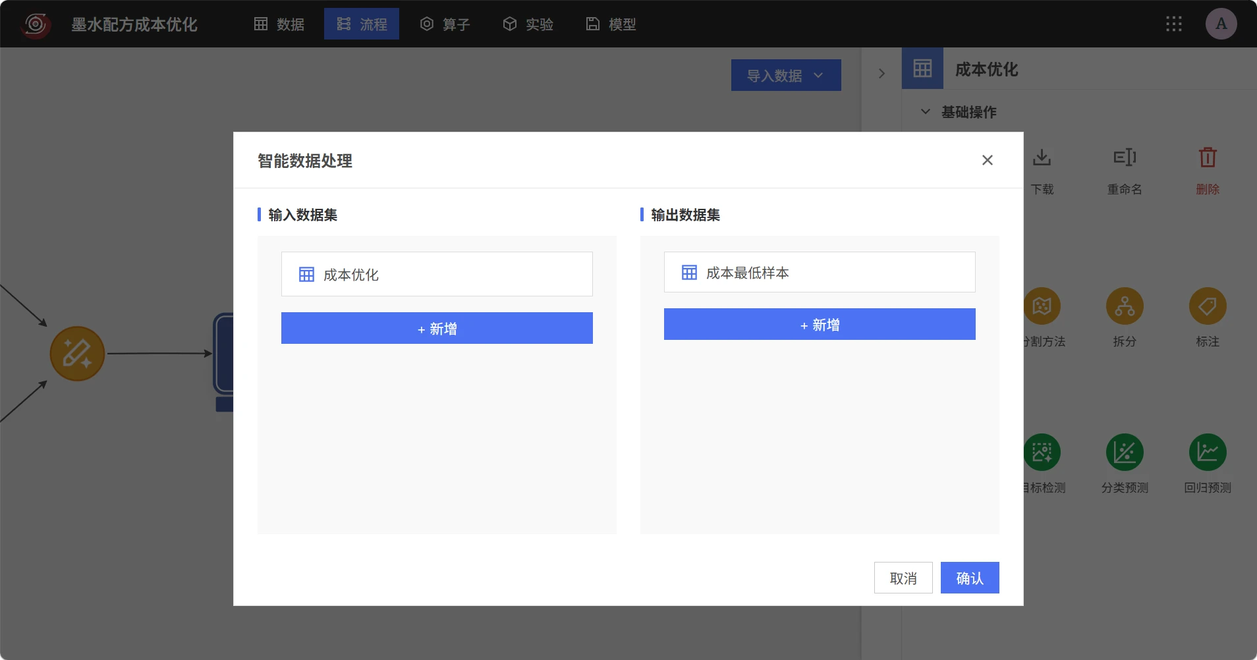Click the red delete trash icon
1257x660 pixels.
pyautogui.click(x=1208, y=157)
